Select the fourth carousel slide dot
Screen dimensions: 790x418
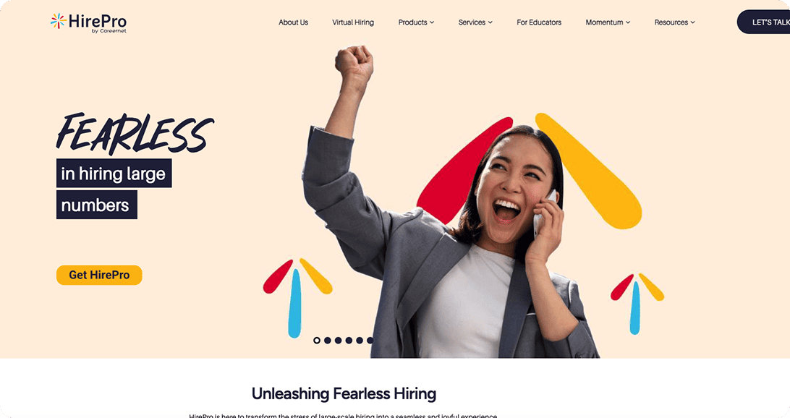coord(349,341)
